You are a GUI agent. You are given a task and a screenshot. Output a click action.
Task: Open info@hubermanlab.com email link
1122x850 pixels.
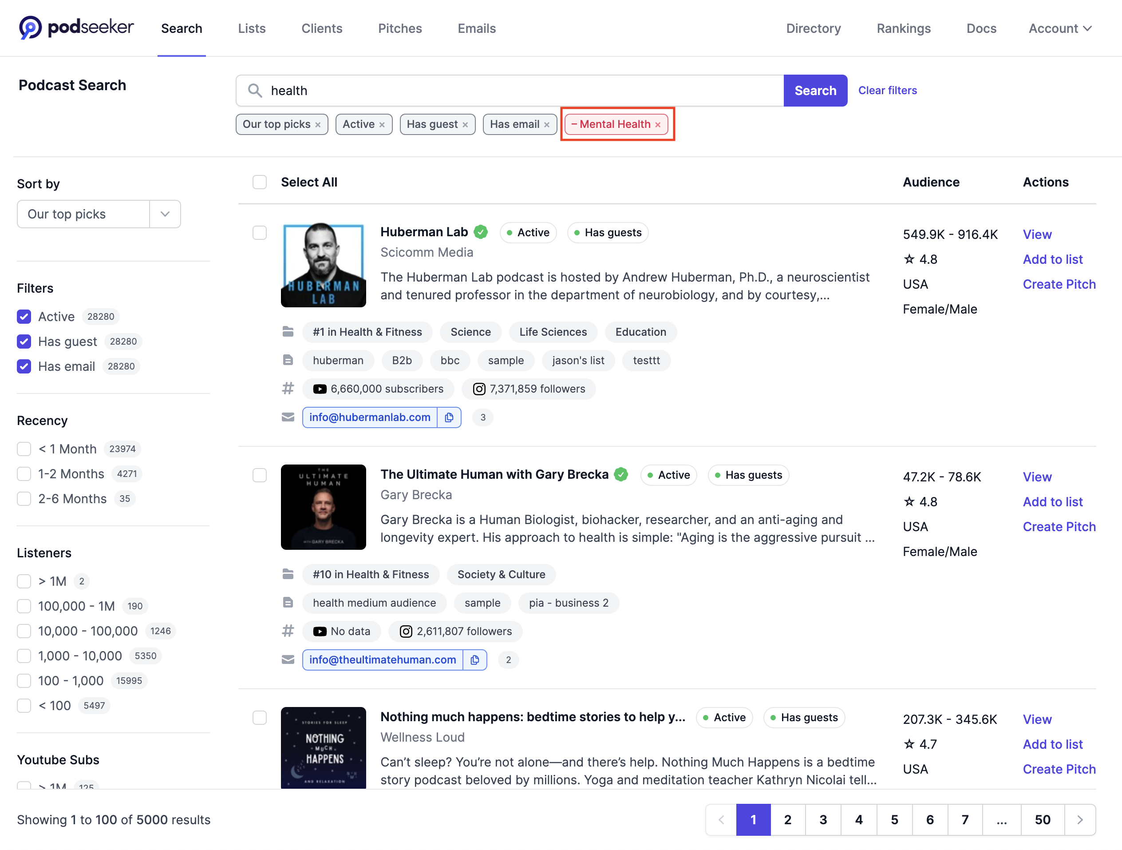(370, 417)
